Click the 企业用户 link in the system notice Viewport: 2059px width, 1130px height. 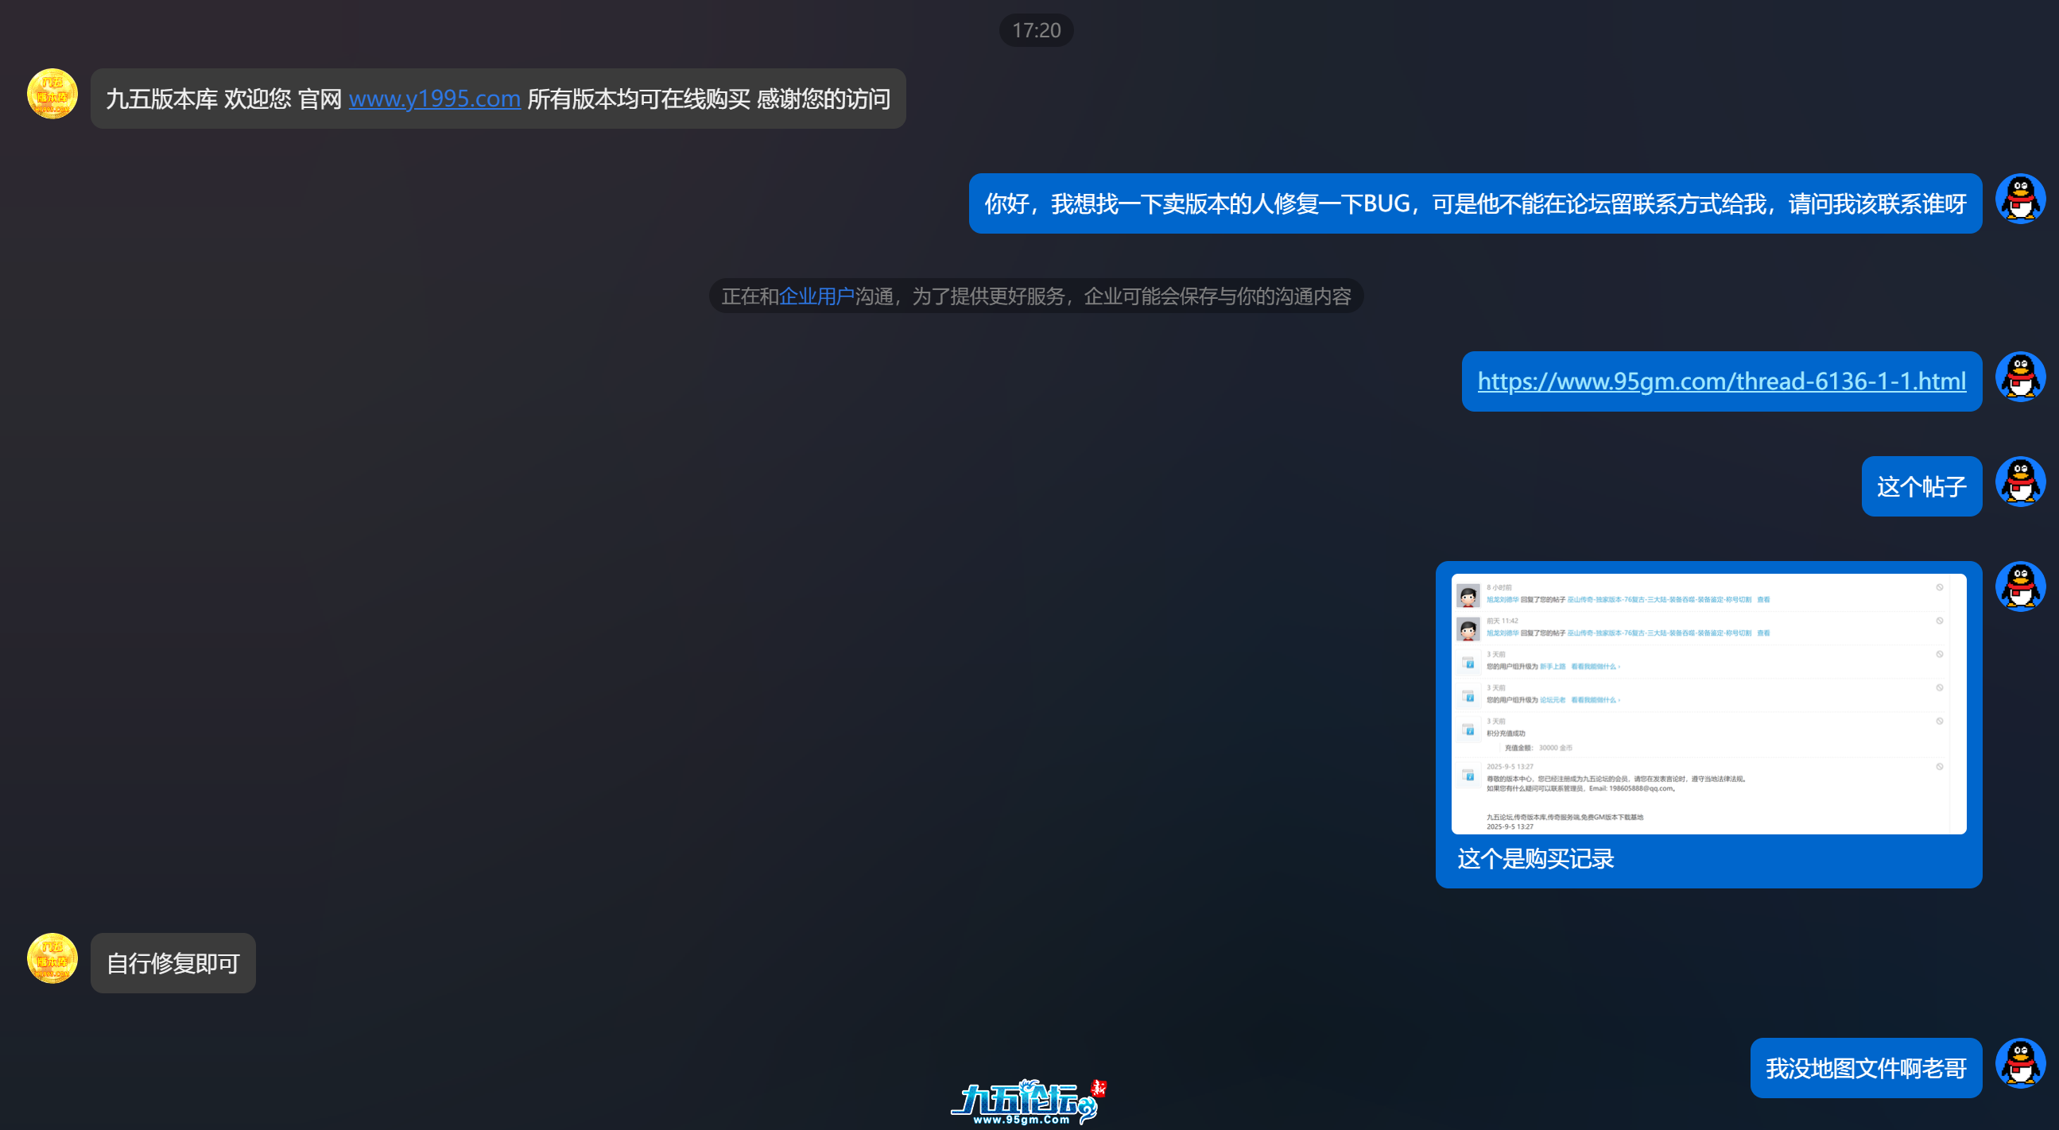coord(816,296)
